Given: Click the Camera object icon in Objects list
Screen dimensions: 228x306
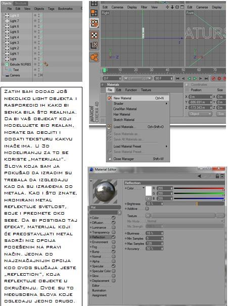Looking at the screenshot, I should (7, 75).
